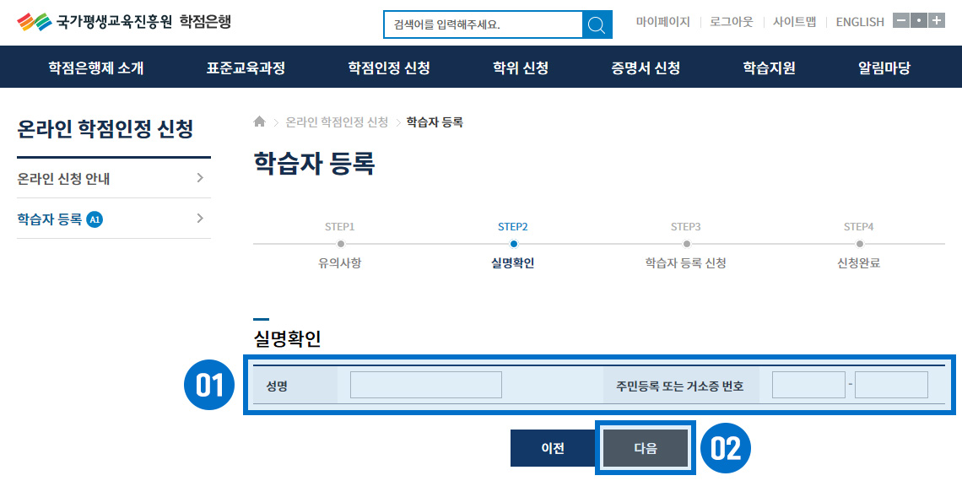The image size is (962, 481).
Task: Click the 로그아웃 link
Action: pos(731,22)
